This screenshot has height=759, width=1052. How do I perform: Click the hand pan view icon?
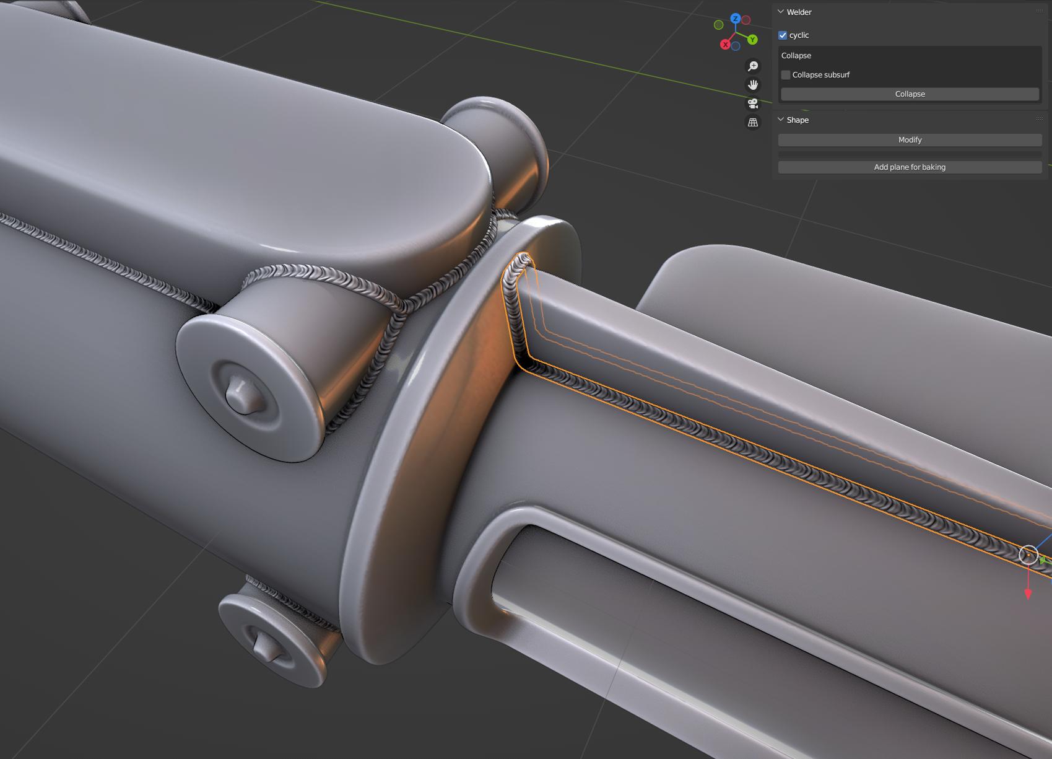(x=753, y=85)
